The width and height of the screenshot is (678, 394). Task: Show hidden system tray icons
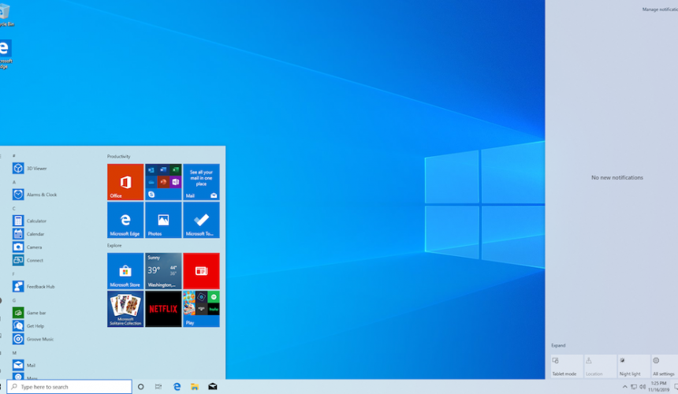[x=625, y=387]
